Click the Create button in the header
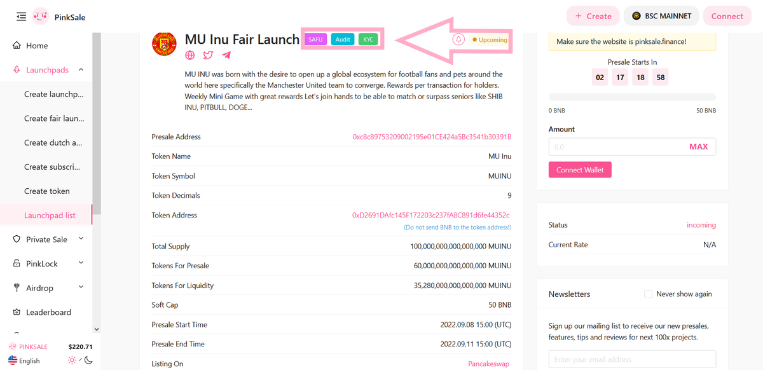This screenshot has height=370, width=763. pyautogui.click(x=593, y=16)
